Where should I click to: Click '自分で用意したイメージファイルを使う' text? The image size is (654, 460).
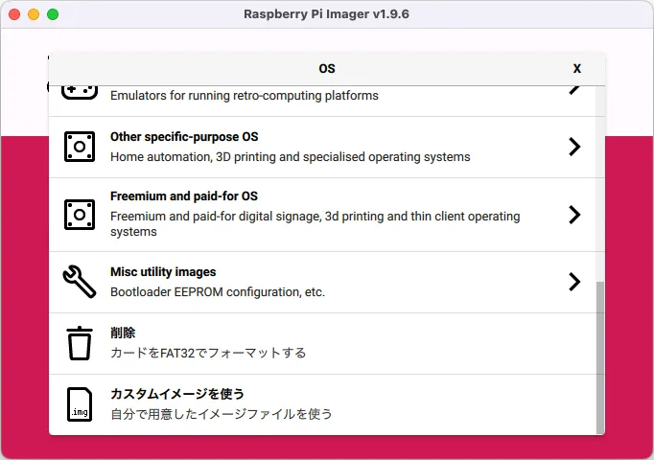[222, 414]
